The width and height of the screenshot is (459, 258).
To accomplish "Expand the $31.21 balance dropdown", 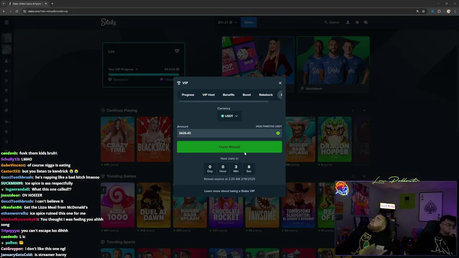I will pyautogui.click(x=227, y=22).
